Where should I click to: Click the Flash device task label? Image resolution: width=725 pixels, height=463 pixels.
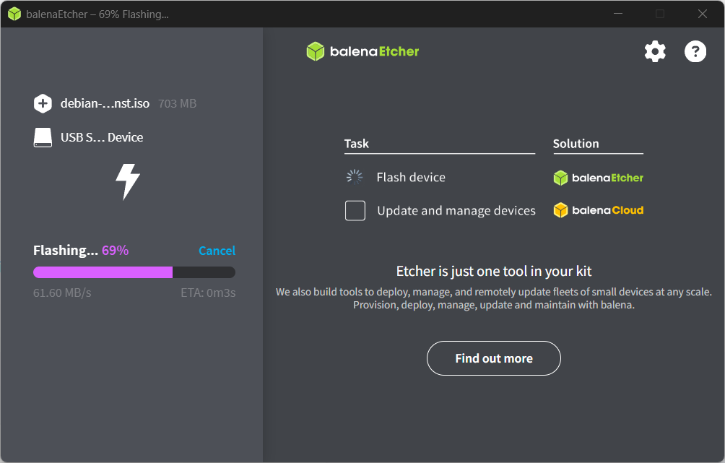point(411,177)
